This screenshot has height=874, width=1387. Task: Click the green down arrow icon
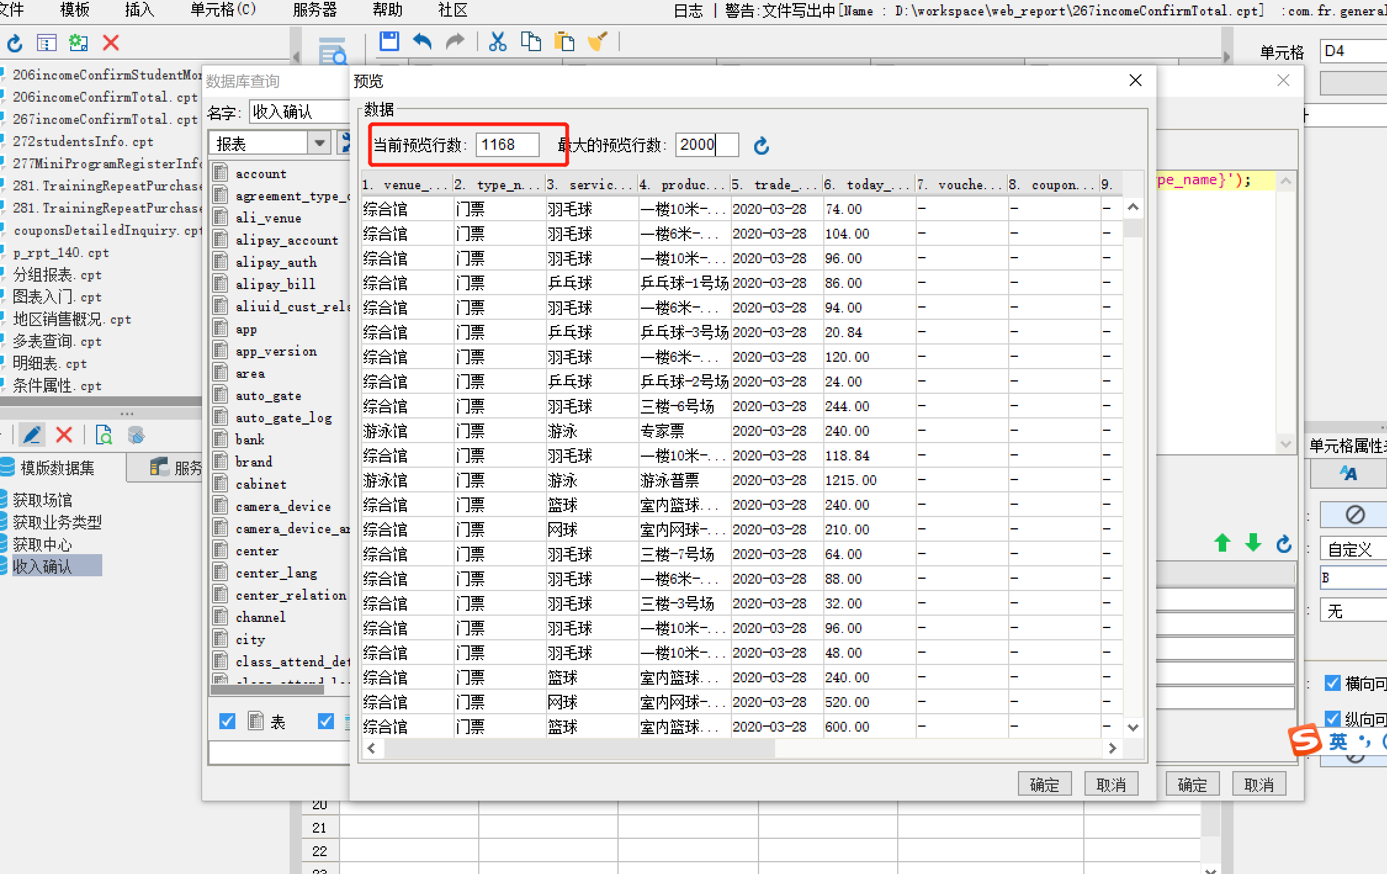pos(1253,543)
